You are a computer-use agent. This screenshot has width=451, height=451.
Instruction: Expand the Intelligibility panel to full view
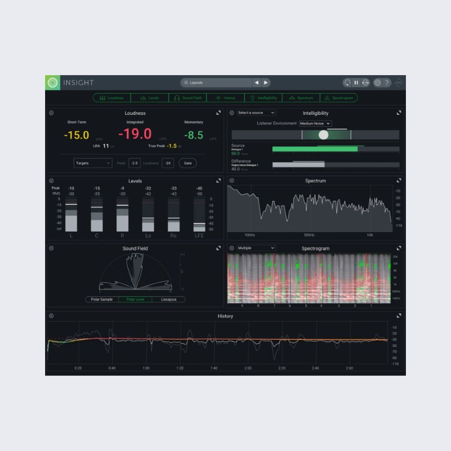click(x=399, y=113)
